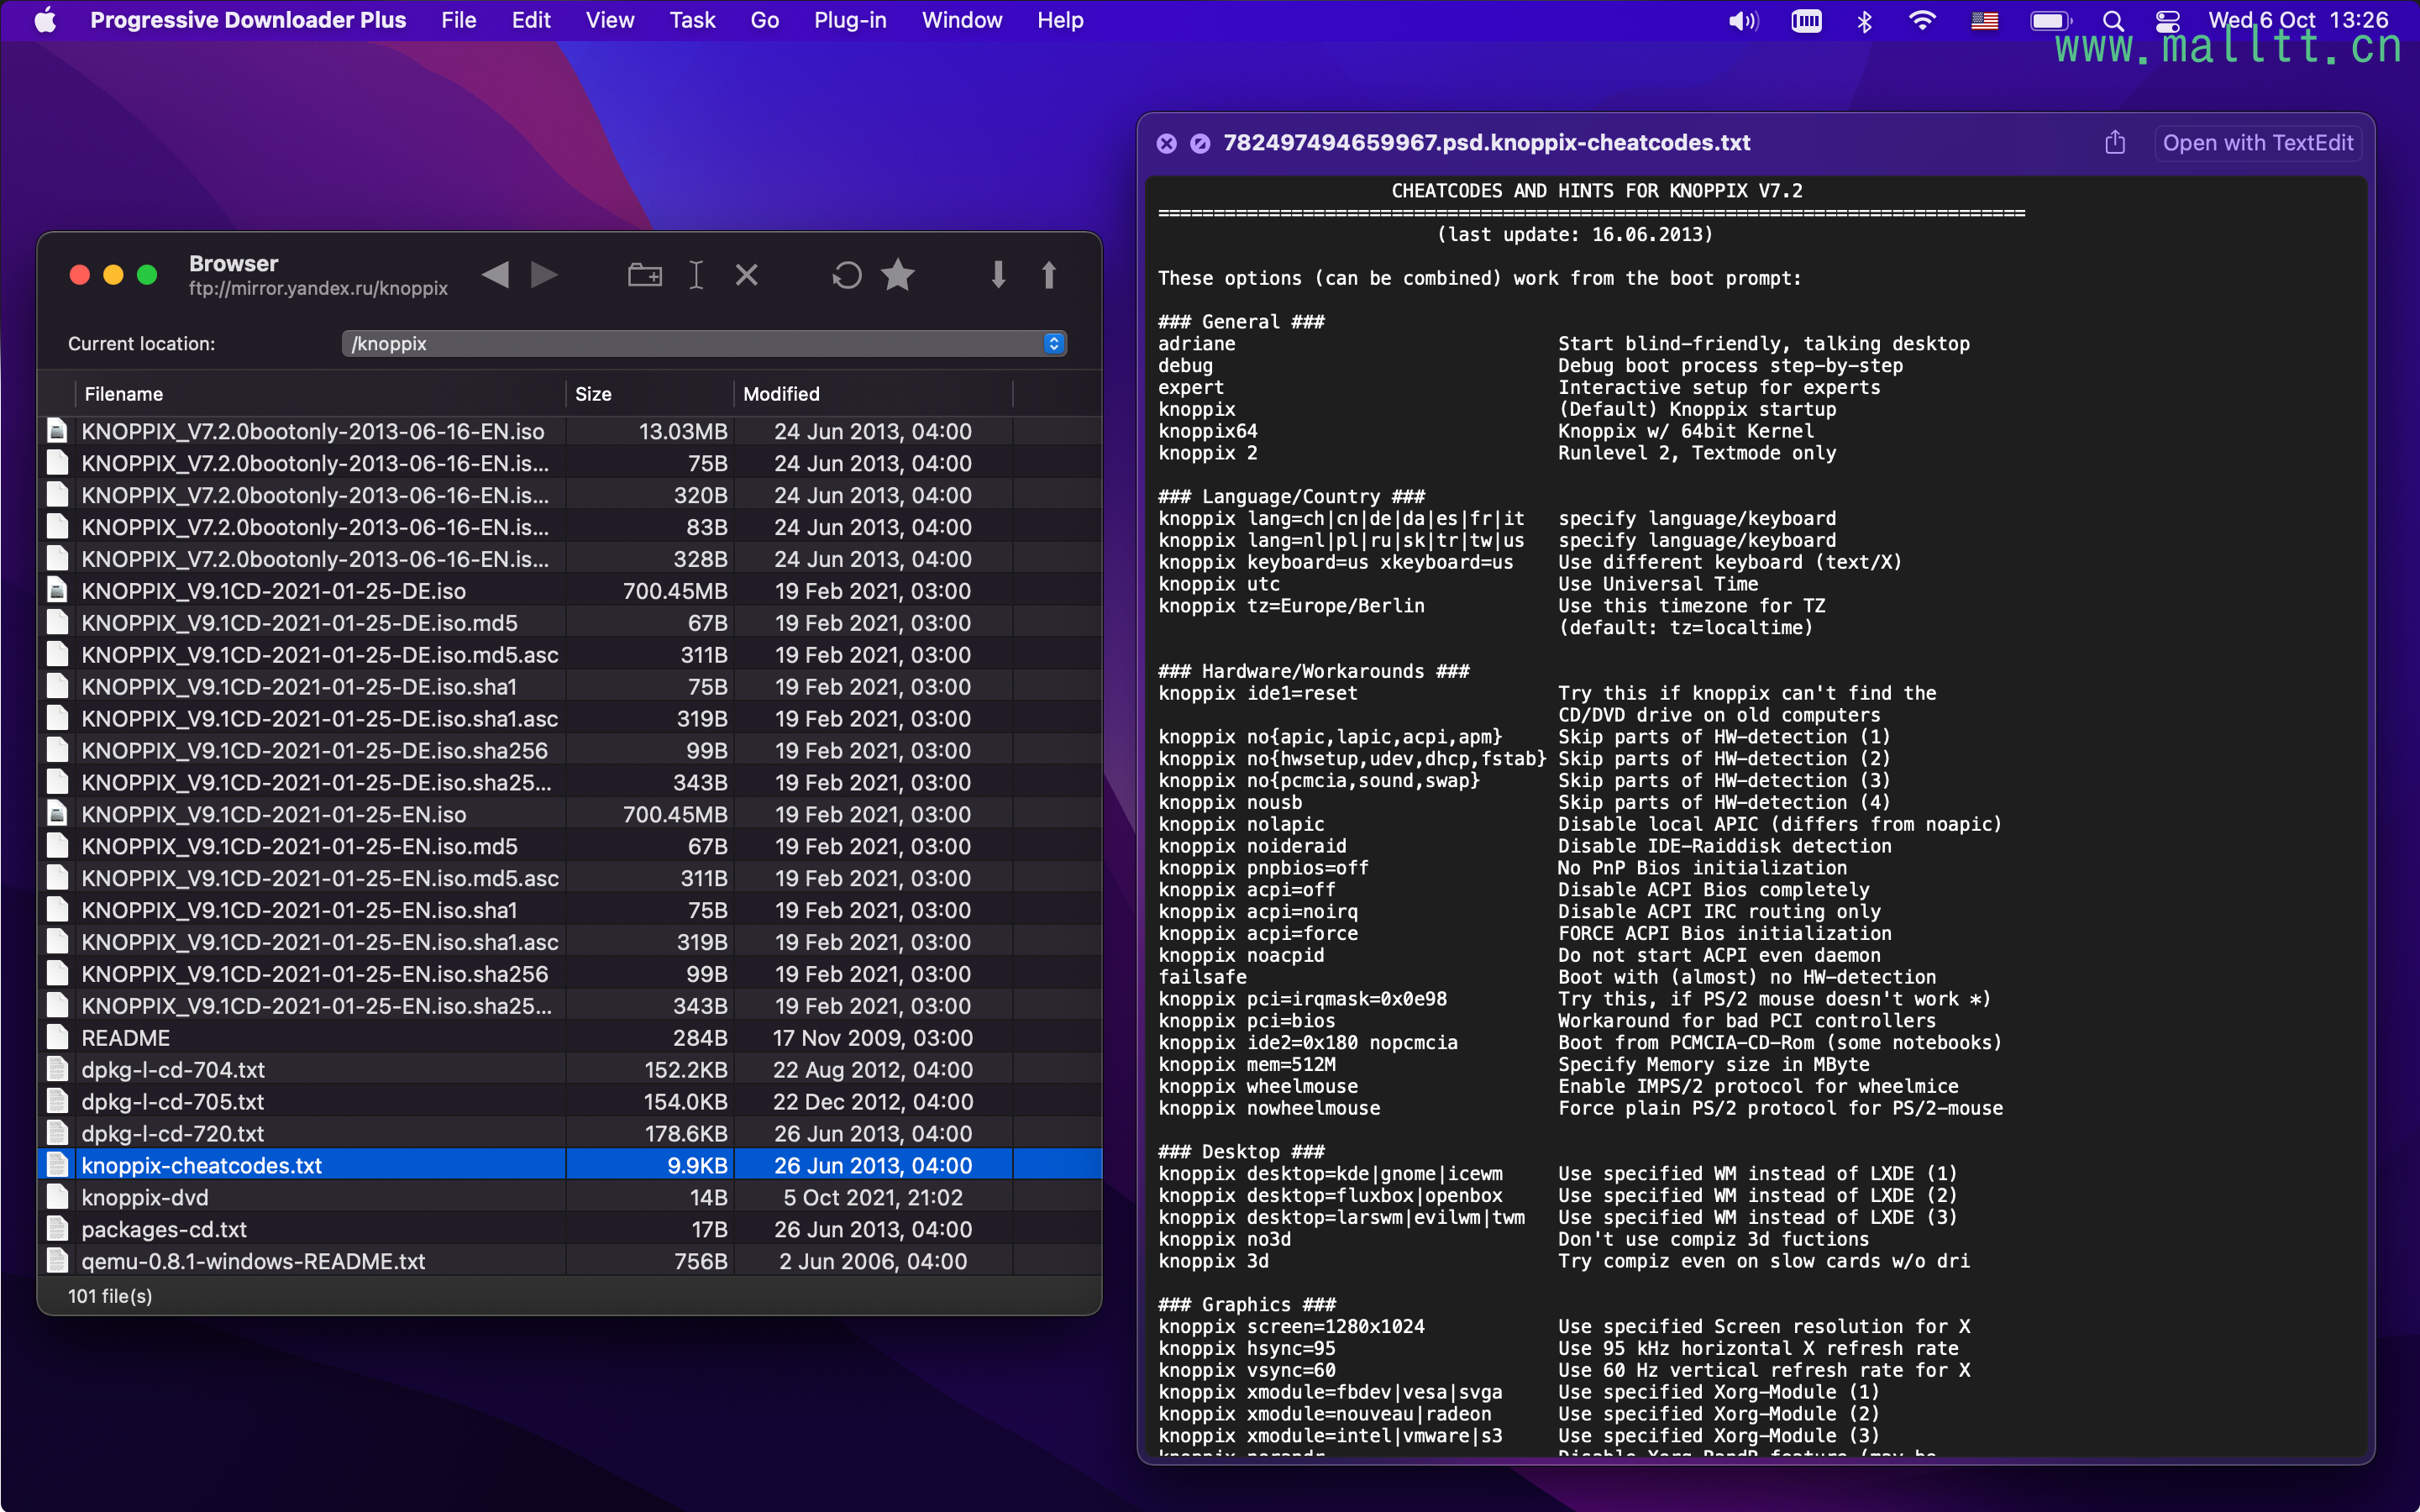Click the date and time in menu bar
The width and height of the screenshot is (2420, 1512).
click(2297, 20)
